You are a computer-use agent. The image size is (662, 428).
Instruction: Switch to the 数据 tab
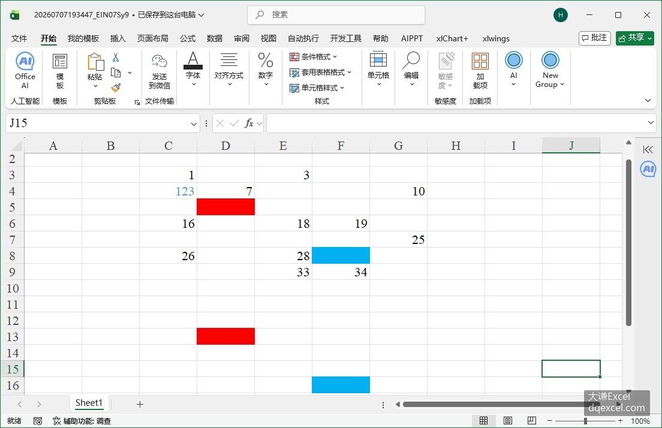click(215, 38)
